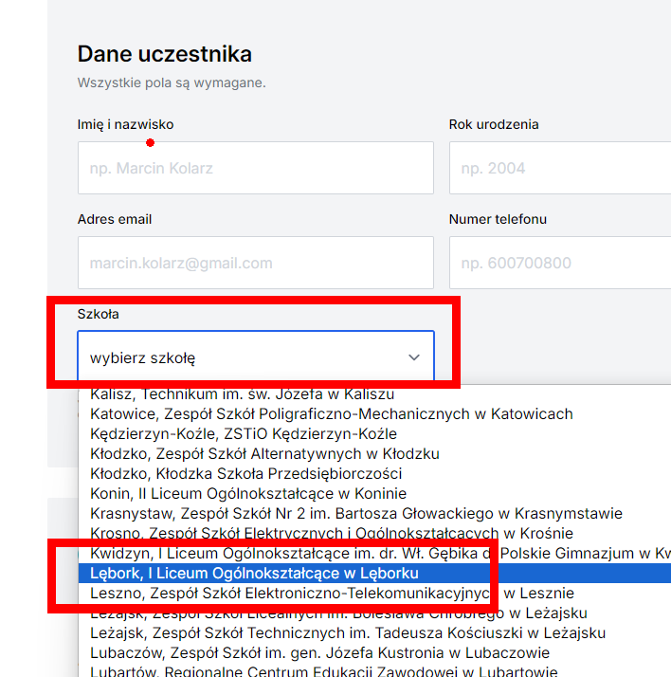Focus the Rok urodzenia input field
Screen dimensions: 671x677
pos(559,168)
